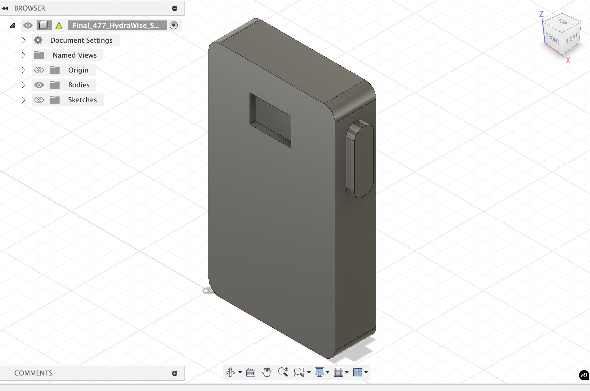The width and height of the screenshot is (590, 391).
Task: Select the Orbit tool in the navigation bar
Action: [231, 372]
